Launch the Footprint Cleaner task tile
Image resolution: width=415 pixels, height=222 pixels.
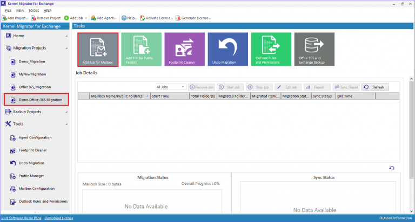click(184, 50)
